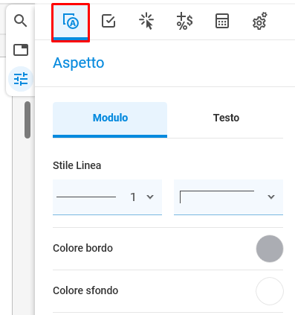Open the Aspetto appearance settings icon
The height and width of the screenshot is (315, 295).
pos(71,22)
